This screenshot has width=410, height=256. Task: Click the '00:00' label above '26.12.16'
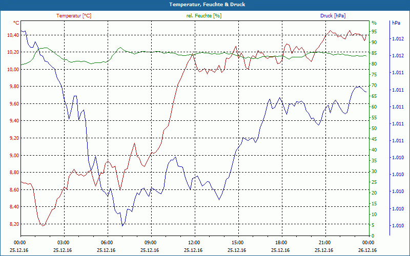[x=368, y=243]
